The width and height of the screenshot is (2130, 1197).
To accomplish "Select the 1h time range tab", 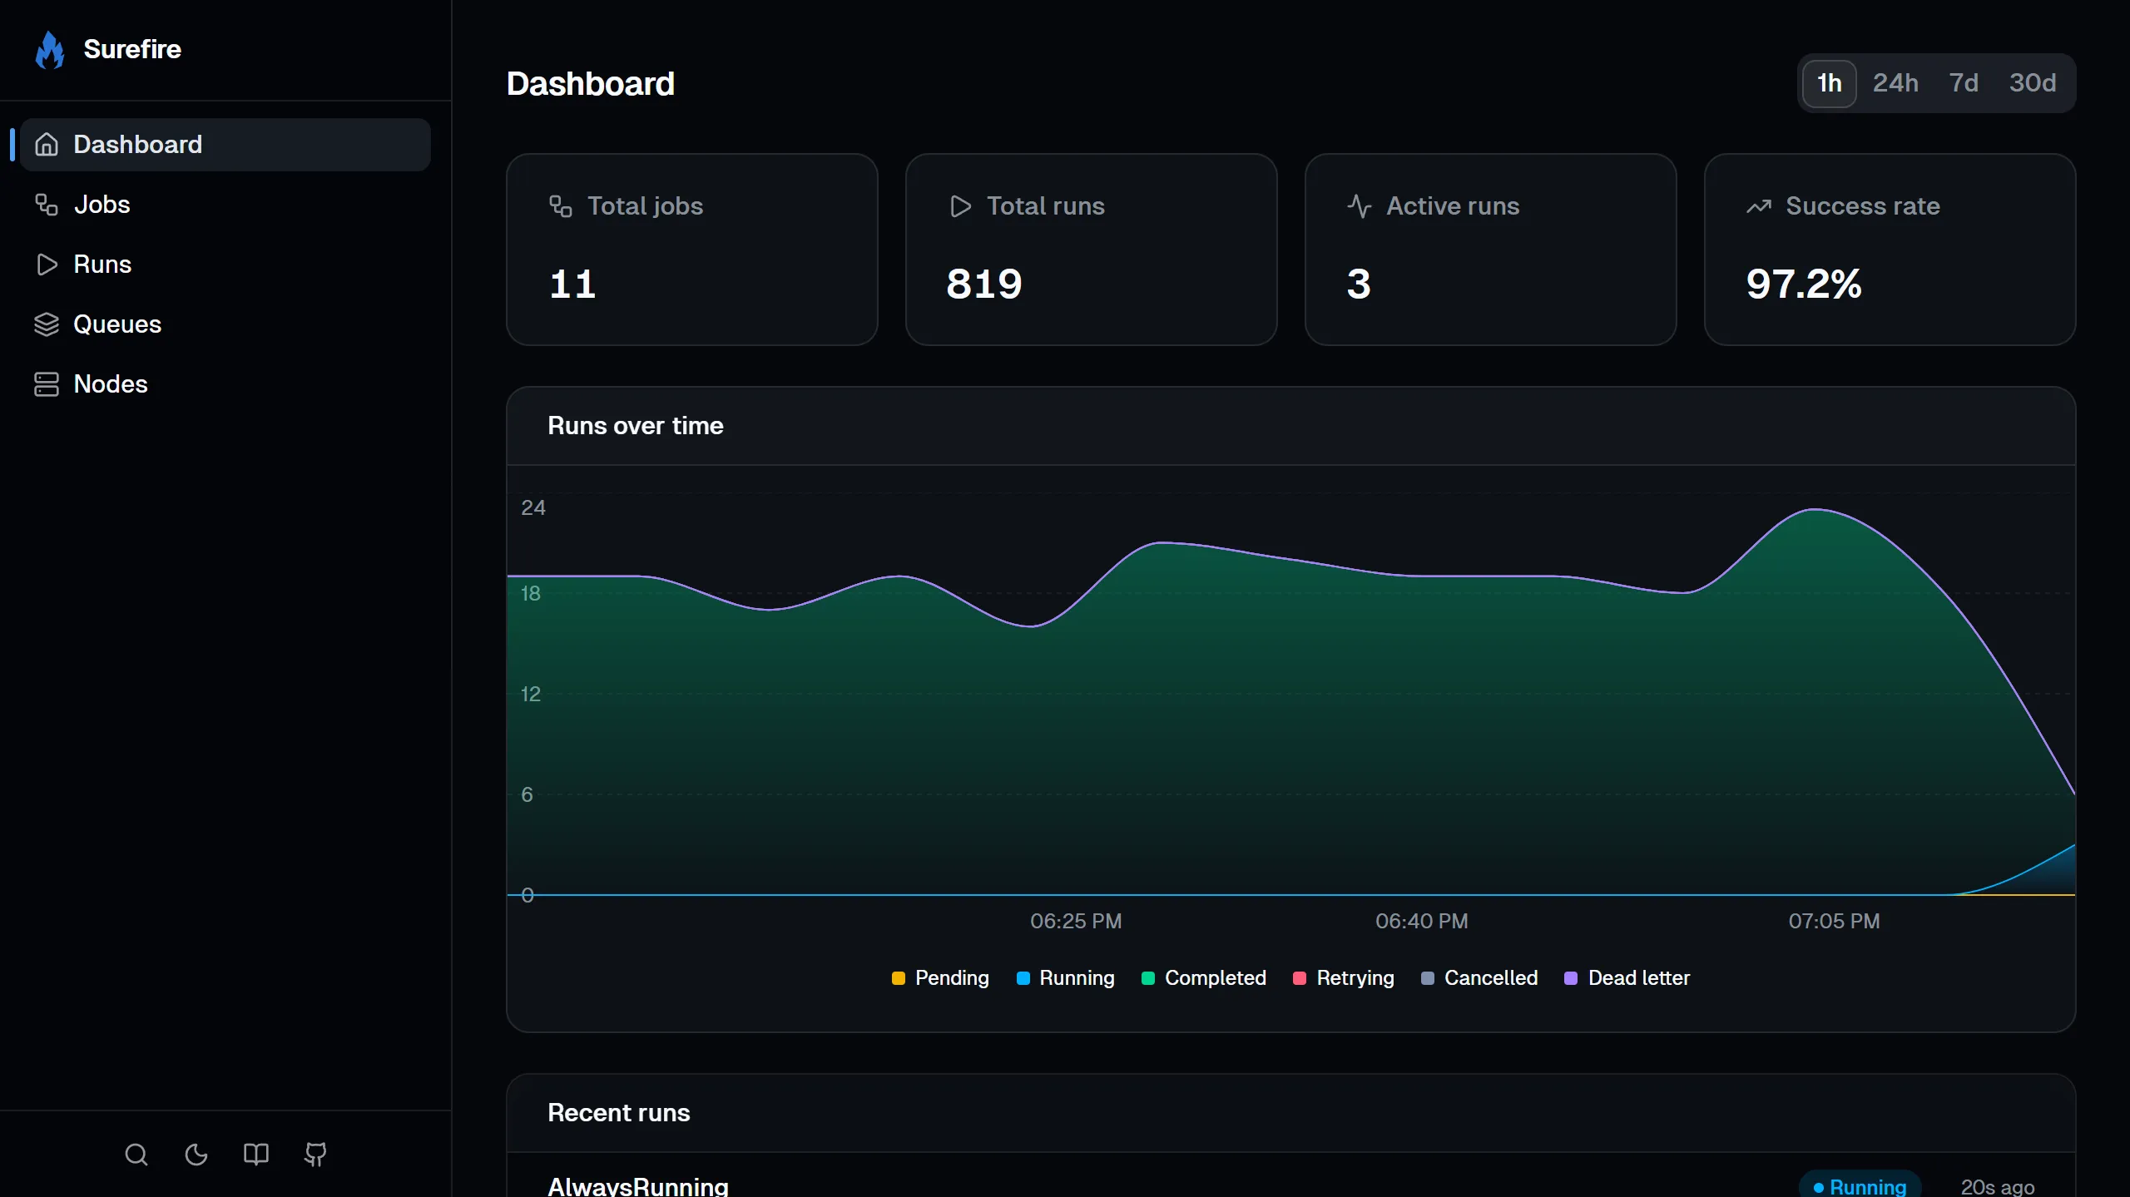I will tap(1829, 82).
